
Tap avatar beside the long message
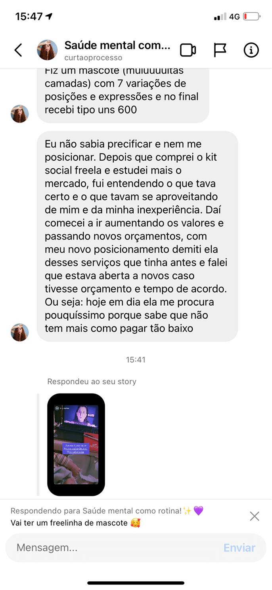tap(19, 333)
